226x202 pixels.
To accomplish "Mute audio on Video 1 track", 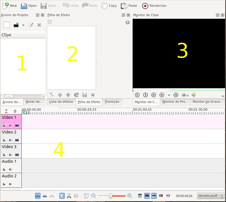I will 11,126.
